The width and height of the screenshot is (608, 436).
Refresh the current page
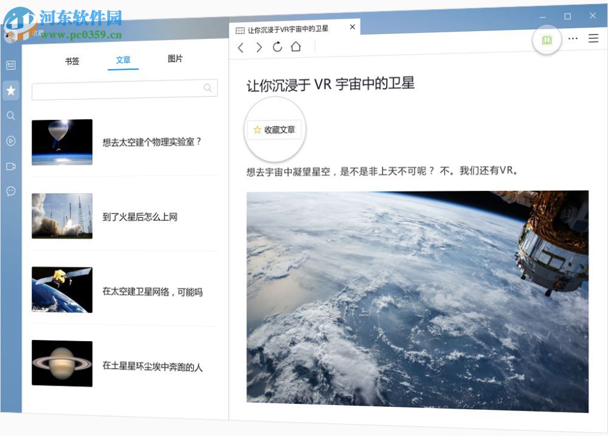click(278, 47)
